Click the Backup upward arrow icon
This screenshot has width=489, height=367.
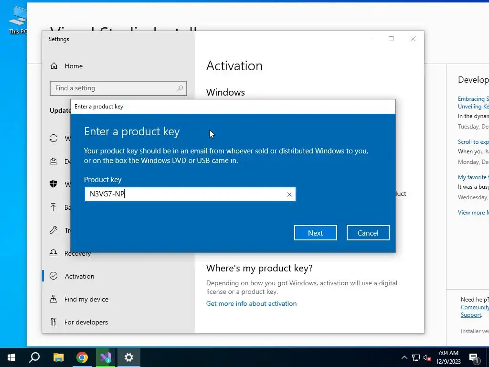(x=53, y=207)
